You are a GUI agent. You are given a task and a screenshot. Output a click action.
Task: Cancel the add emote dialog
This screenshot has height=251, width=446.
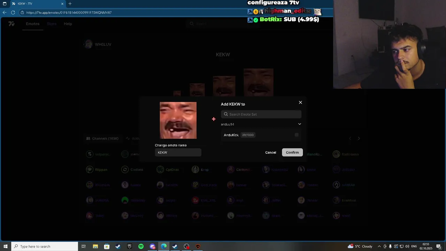point(270,152)
